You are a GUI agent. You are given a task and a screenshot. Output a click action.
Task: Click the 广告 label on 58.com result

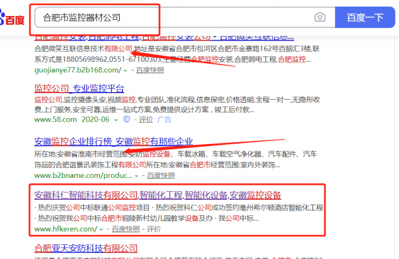tap(164, 120)
